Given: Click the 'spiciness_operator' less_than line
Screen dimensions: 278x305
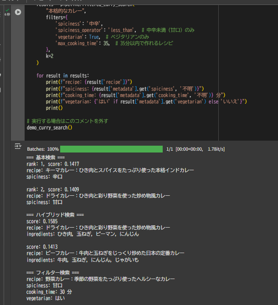Looking at the screenshot, I should point(125,30).
